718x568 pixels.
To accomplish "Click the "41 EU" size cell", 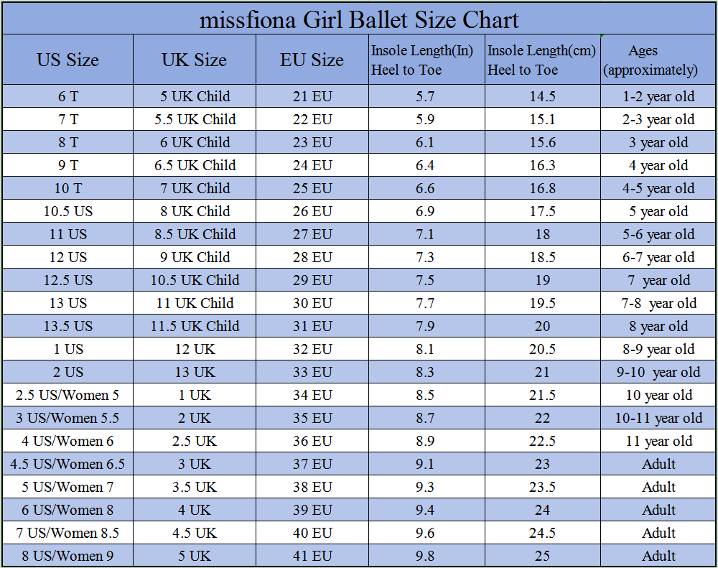I will 312,557.
